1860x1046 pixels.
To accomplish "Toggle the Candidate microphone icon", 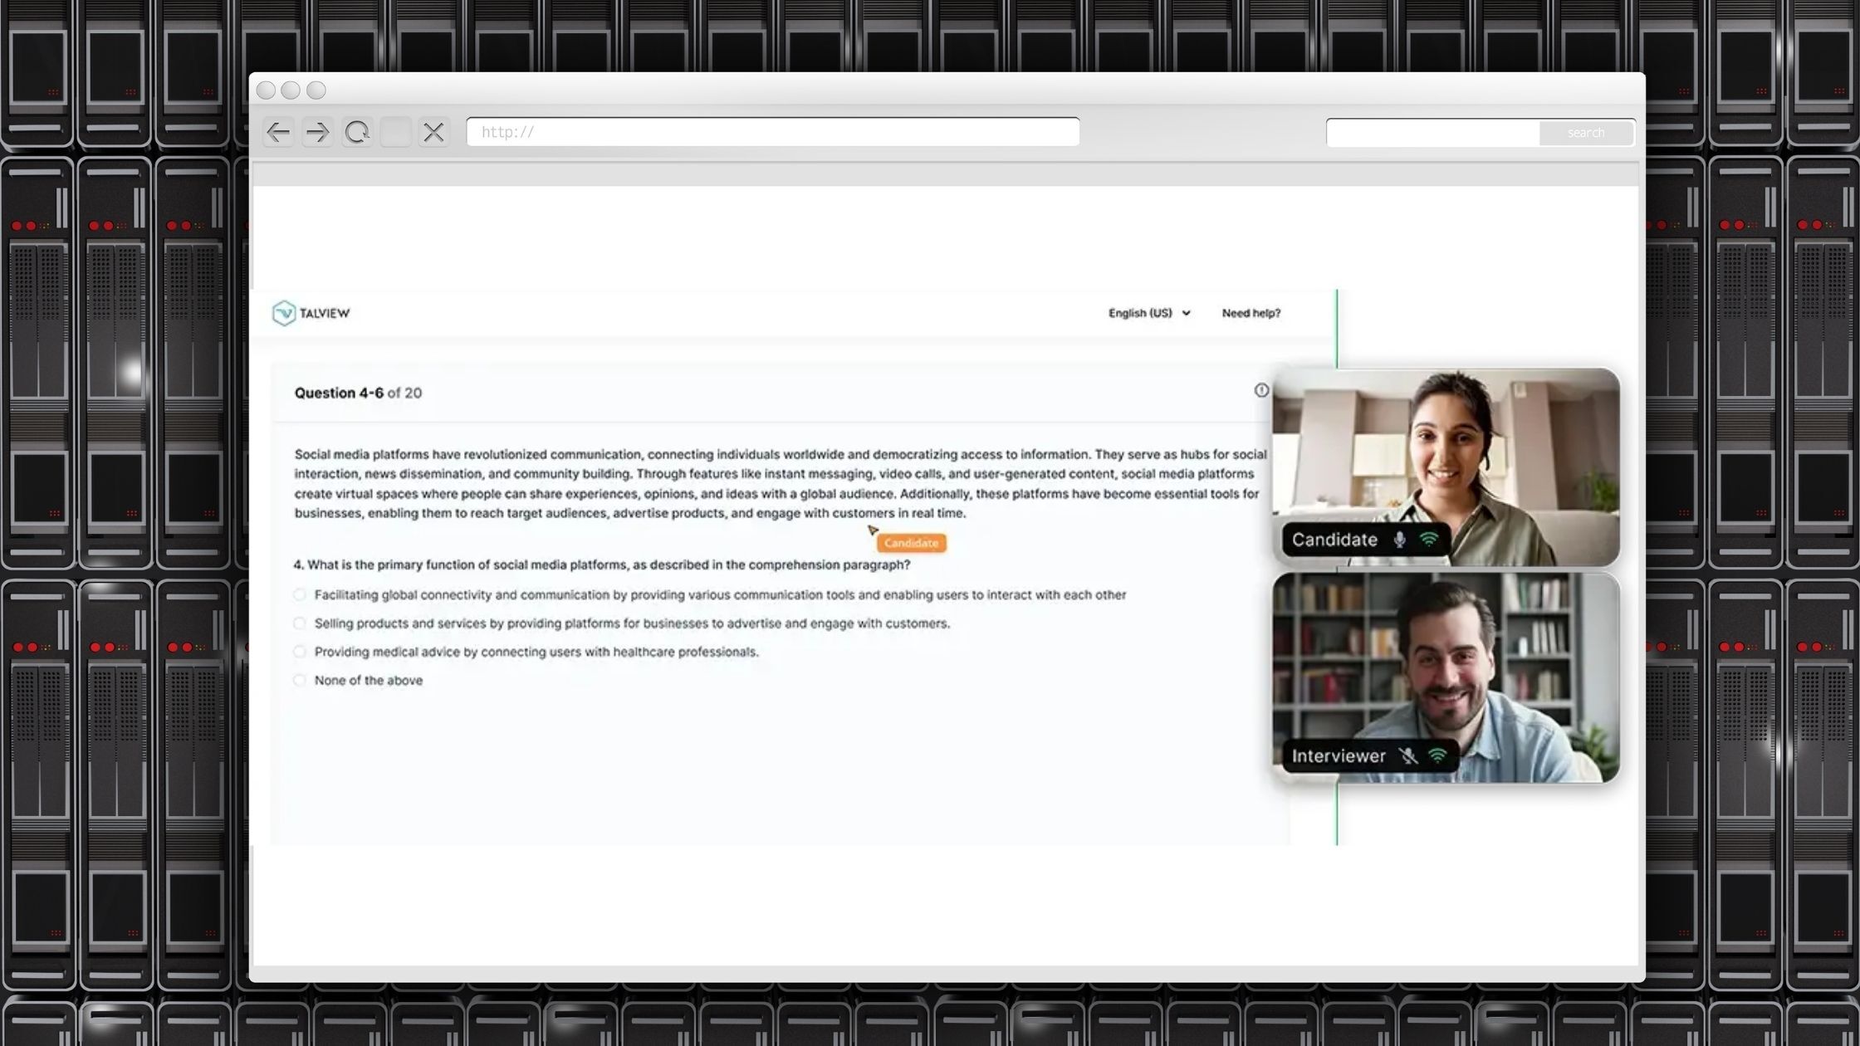I will pos(1400,540).
